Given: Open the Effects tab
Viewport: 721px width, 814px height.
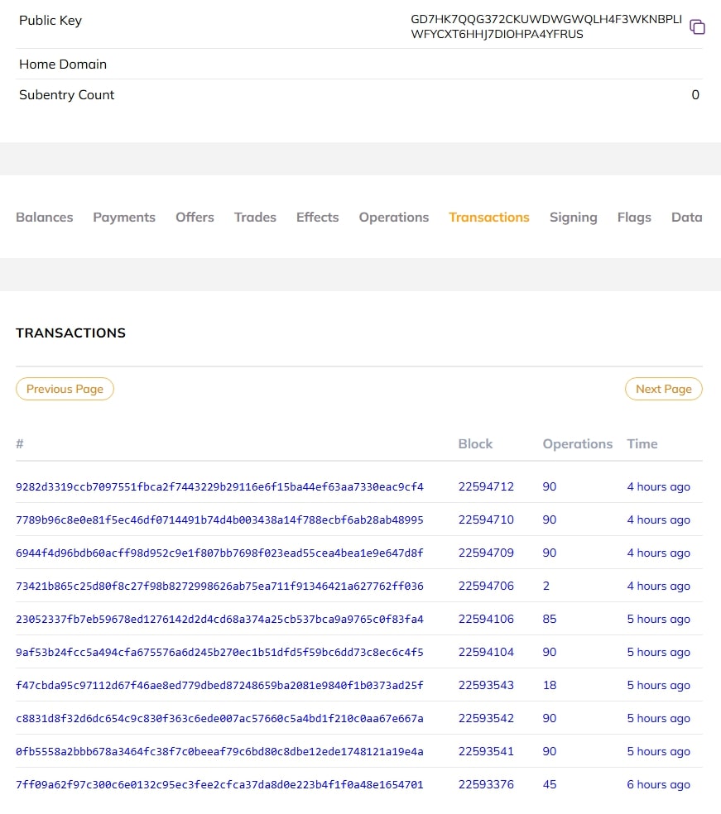Looking at the screenshot, I should tap(317, 217).
